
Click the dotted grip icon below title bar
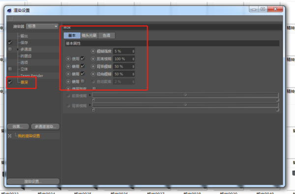[x=10, y=18]
